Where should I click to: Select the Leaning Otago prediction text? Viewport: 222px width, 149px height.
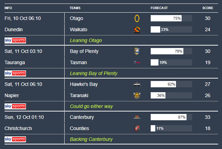pos(86,41)
